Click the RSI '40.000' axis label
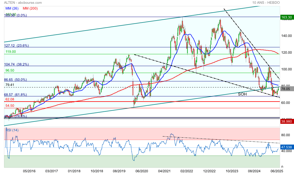Image resolution: width=294 pixels, height=174 pixels. point(286,151)
